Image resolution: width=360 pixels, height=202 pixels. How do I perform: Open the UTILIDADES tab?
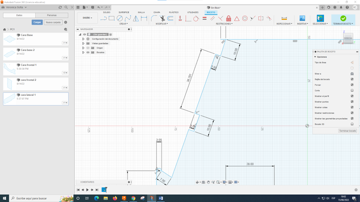point(193,13)
